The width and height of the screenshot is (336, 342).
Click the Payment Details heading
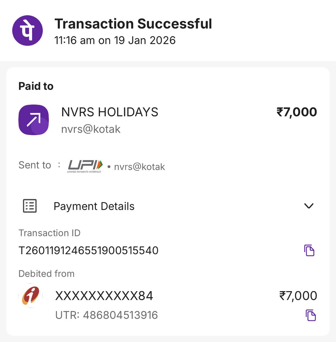(x=94, y=206)
